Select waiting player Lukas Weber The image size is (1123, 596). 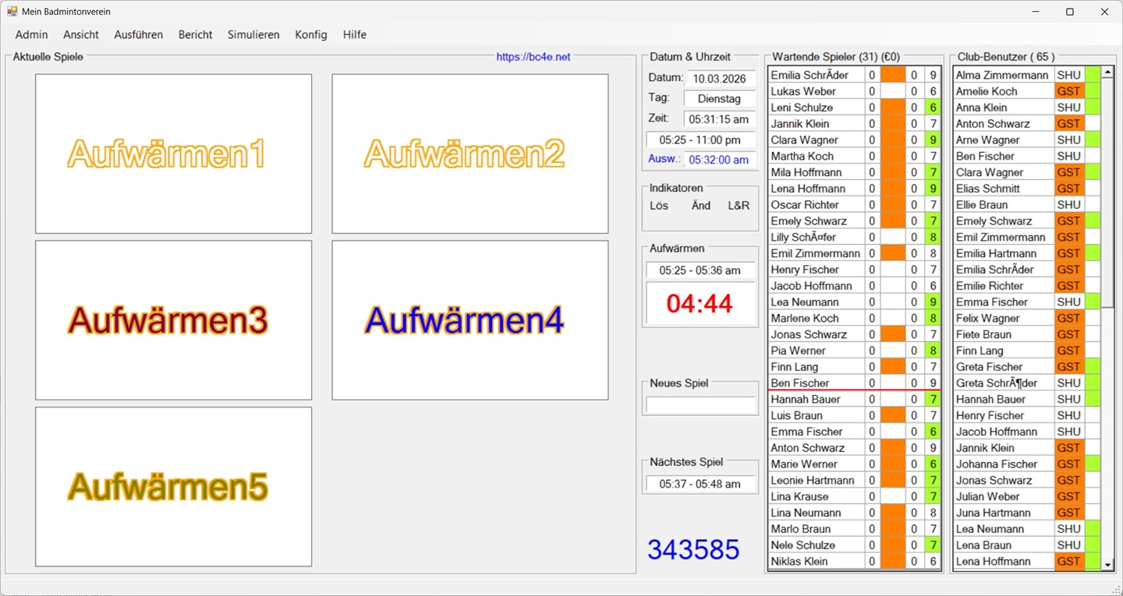click(x=817, y=91)
